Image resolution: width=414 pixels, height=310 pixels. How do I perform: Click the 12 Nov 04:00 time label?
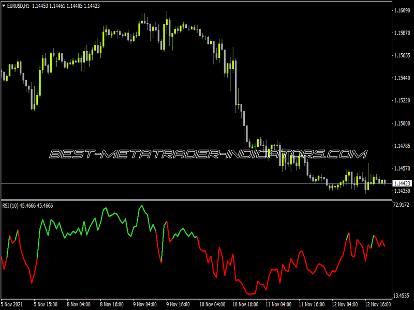(x=345, y=304)
